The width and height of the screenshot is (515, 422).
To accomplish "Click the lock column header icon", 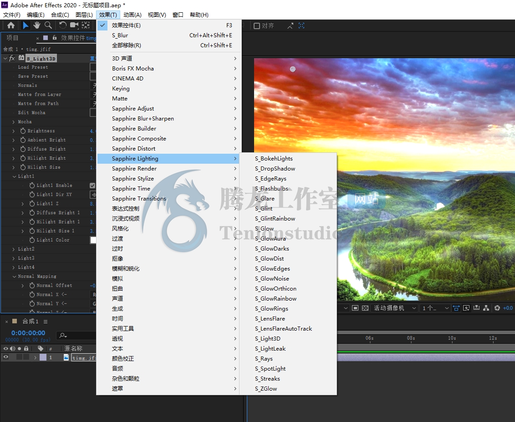I will pos(26,348).
